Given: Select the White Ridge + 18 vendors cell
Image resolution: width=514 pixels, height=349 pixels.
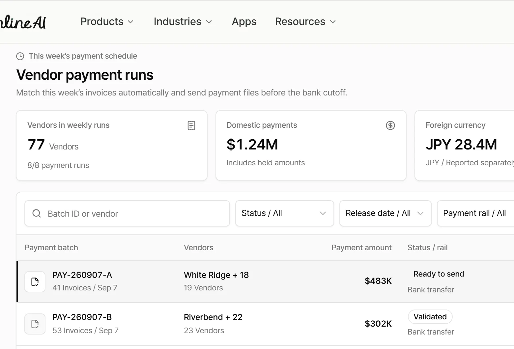Looking at the screenshot, I should coord(216,275).
